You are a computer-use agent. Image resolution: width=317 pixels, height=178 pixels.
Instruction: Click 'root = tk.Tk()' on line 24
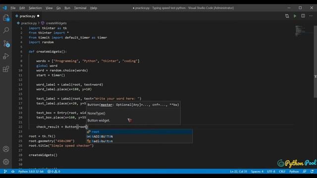(x=42, y=136)
